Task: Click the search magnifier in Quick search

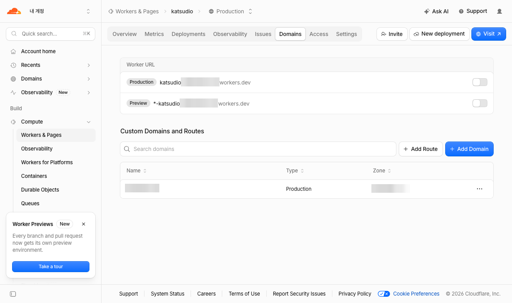Action: tap(14, 34)
